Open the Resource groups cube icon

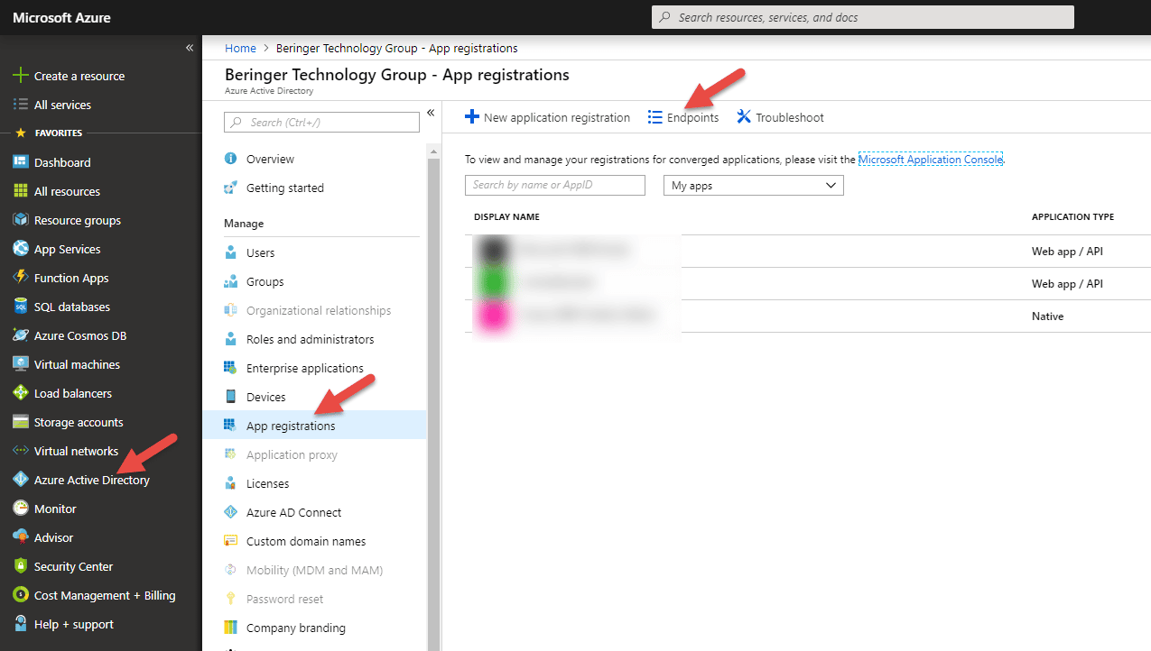pyautogui.click(x=20, y=220)
